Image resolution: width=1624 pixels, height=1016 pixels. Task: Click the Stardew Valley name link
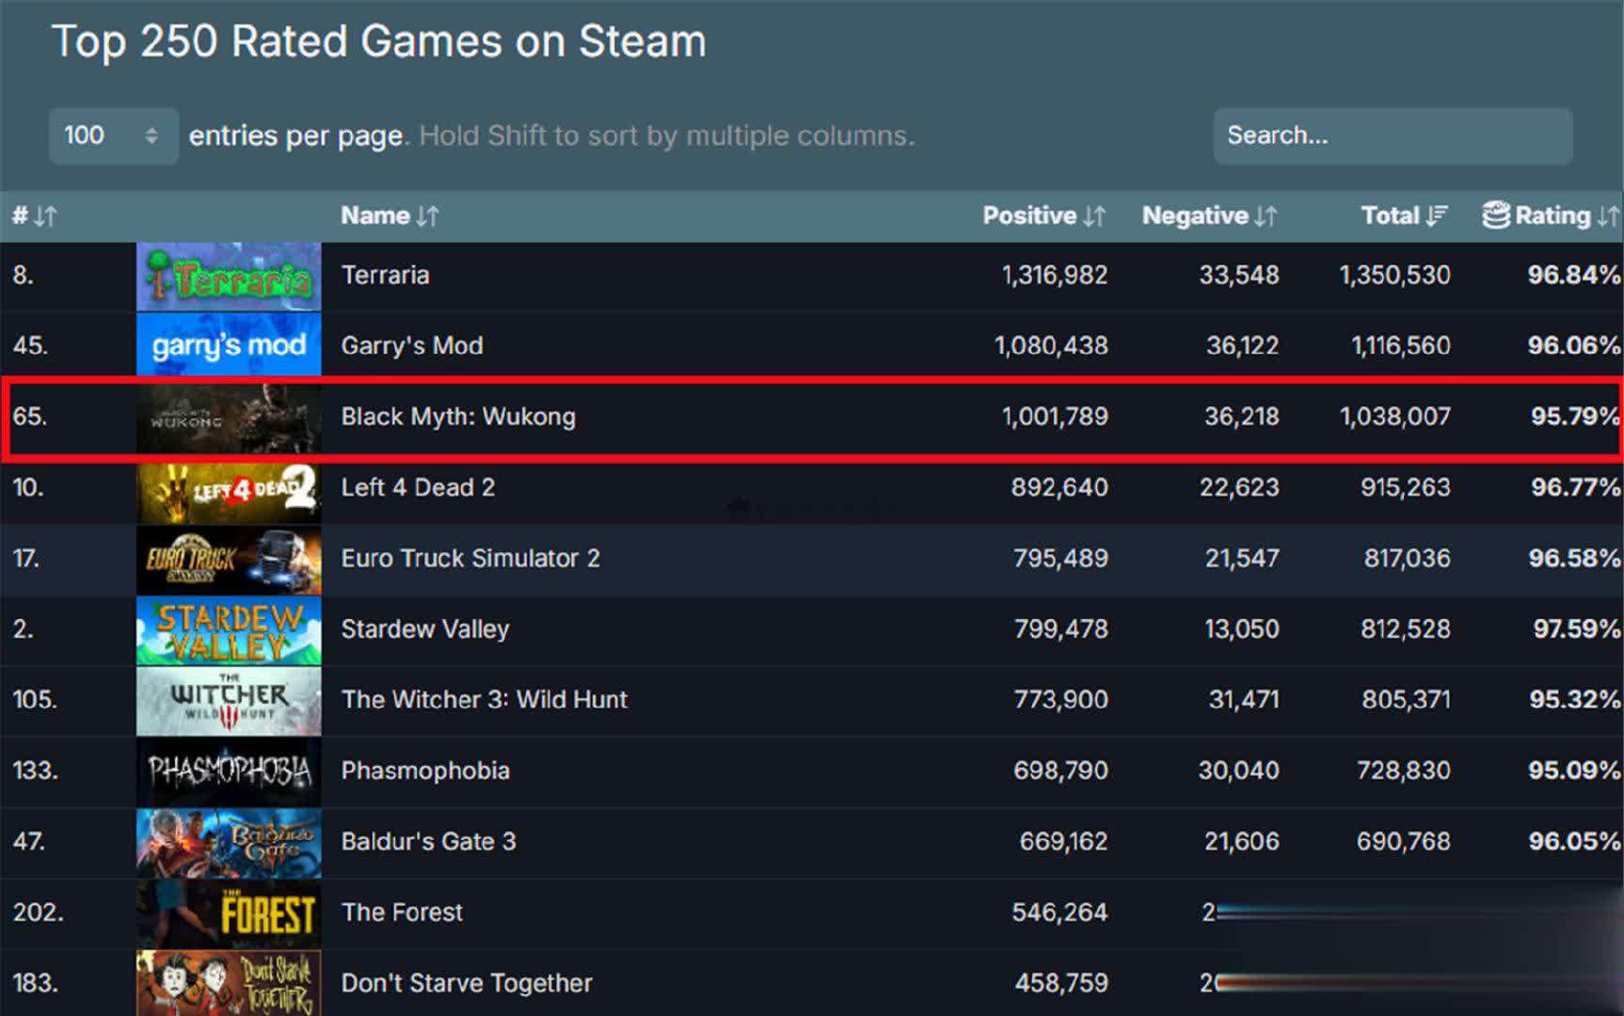425,628
